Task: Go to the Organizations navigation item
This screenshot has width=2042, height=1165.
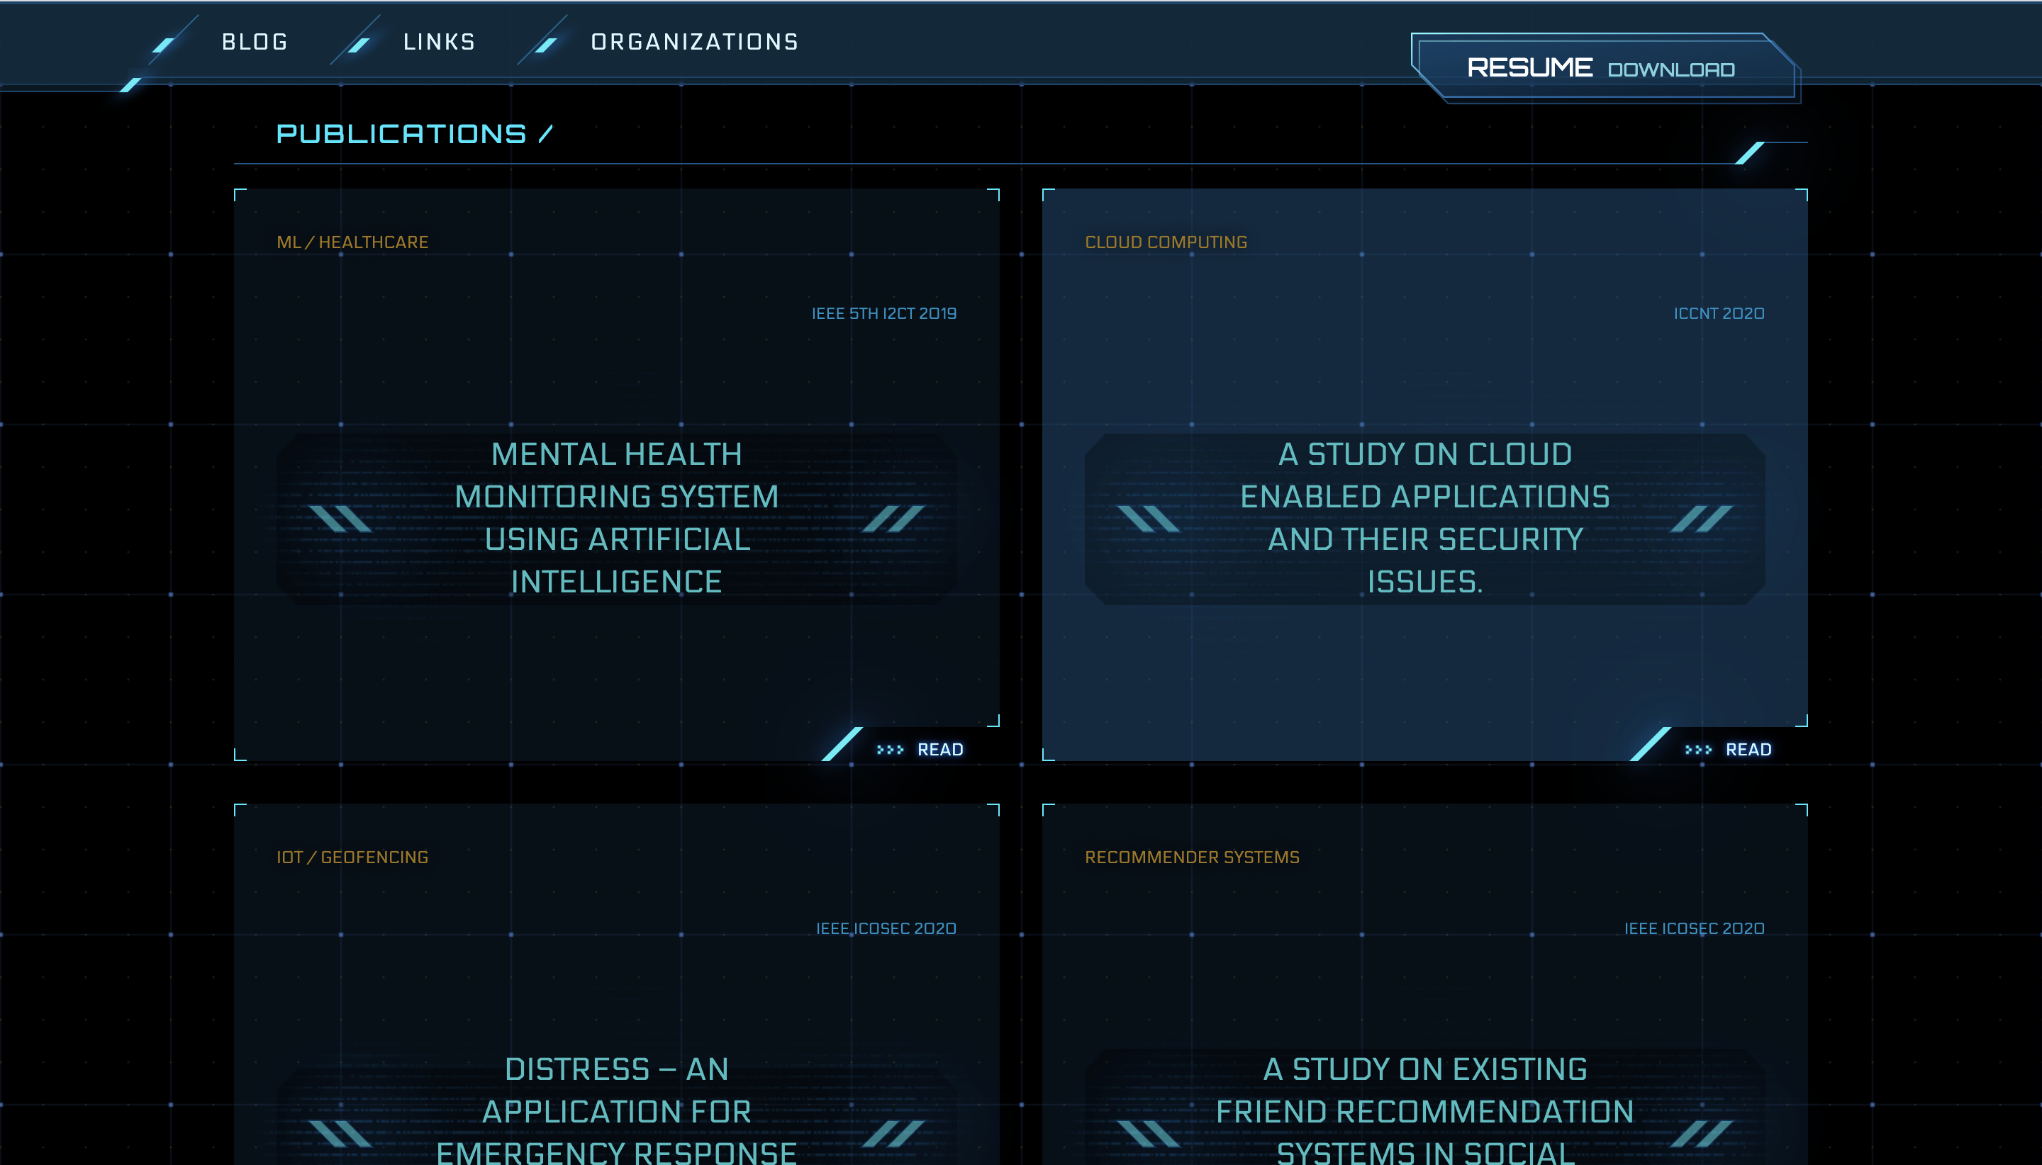Action: click(694, 42)
